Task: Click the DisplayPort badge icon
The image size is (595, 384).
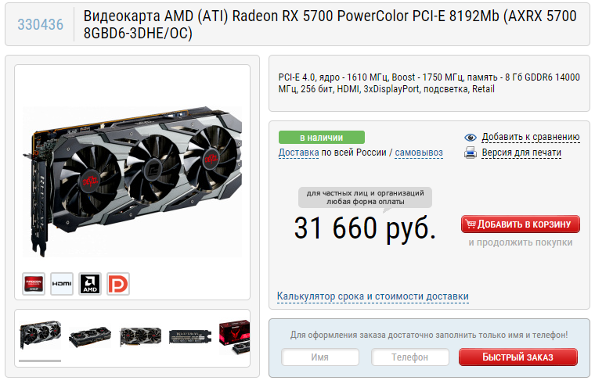Action: pyautogui.click(x=118, y=284)
